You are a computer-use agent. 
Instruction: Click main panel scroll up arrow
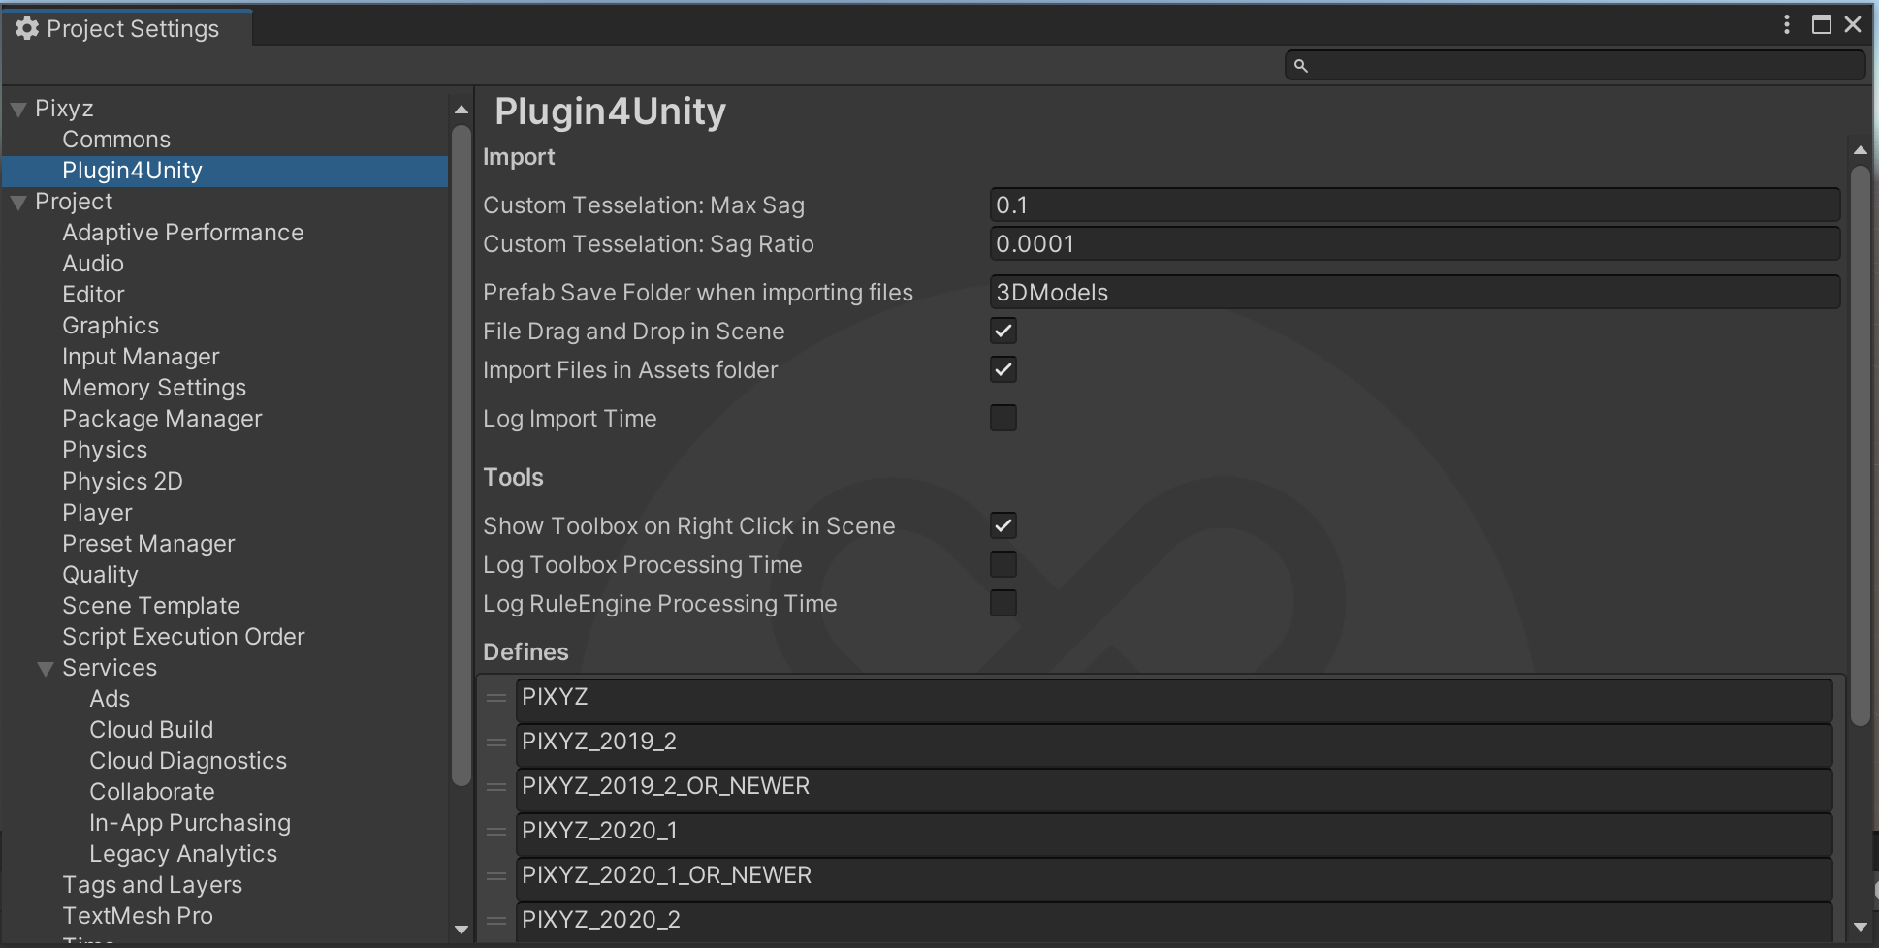pos(1860,150)
